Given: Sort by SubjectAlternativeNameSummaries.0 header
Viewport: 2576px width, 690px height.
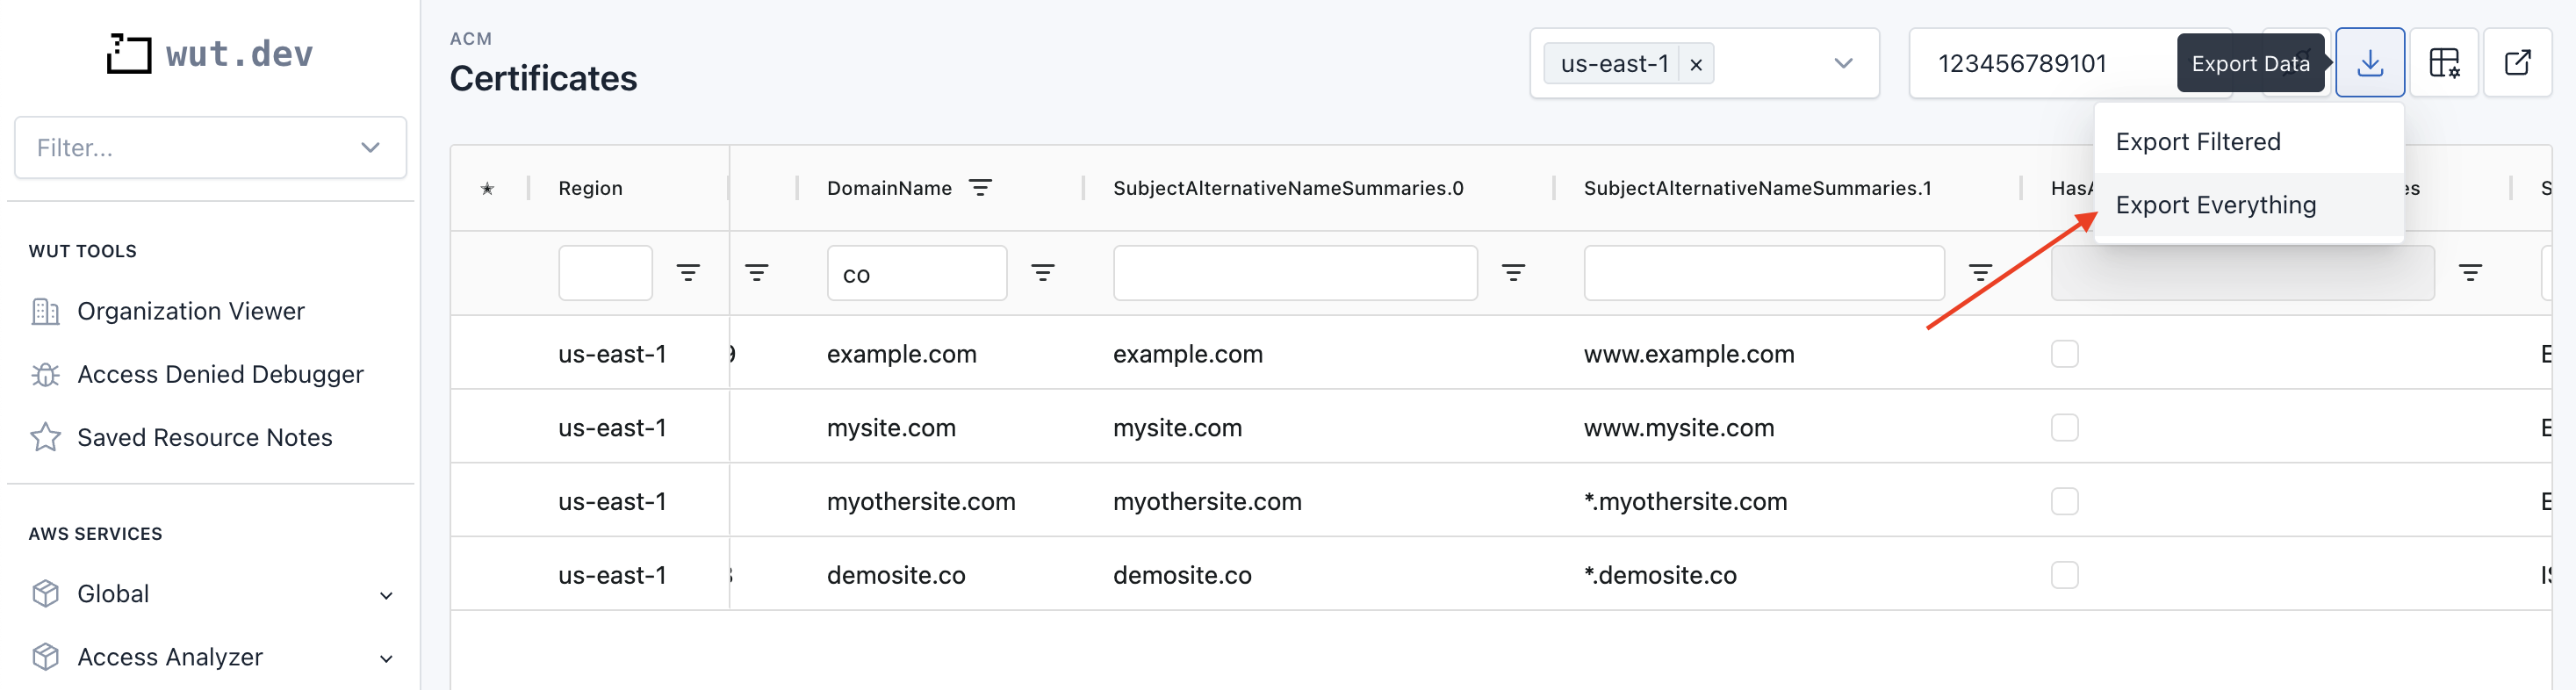Looking at the screenshot, I should (1288, 189).
